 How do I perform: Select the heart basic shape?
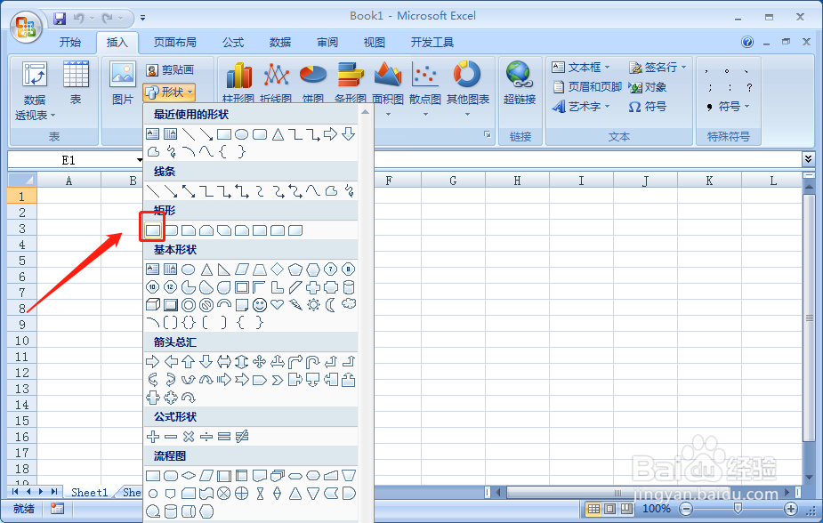click(277, 304)
